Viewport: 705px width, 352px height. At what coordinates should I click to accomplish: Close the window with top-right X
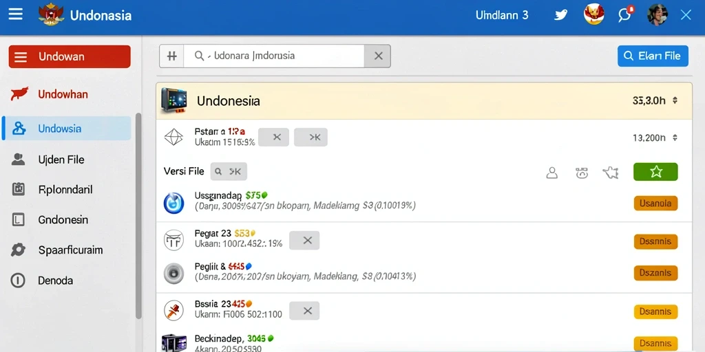(686, 15)
